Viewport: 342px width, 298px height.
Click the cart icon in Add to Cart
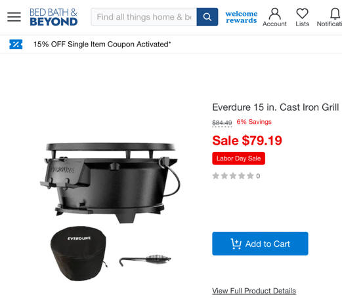[236, 244]
